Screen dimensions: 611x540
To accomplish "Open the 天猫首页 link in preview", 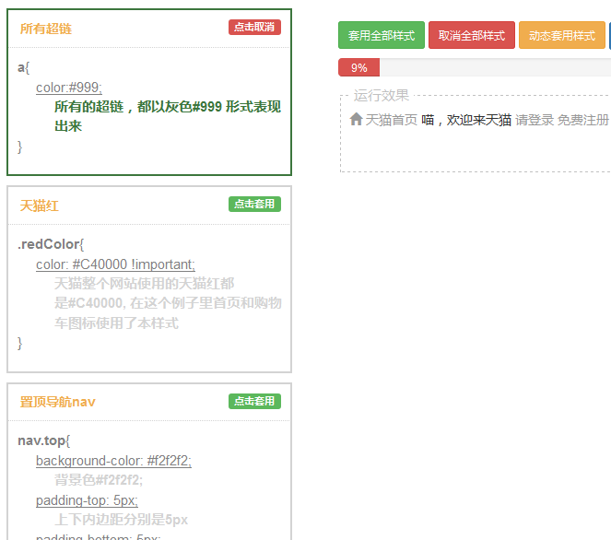I will pyautogui.click(x=392, y=120).
